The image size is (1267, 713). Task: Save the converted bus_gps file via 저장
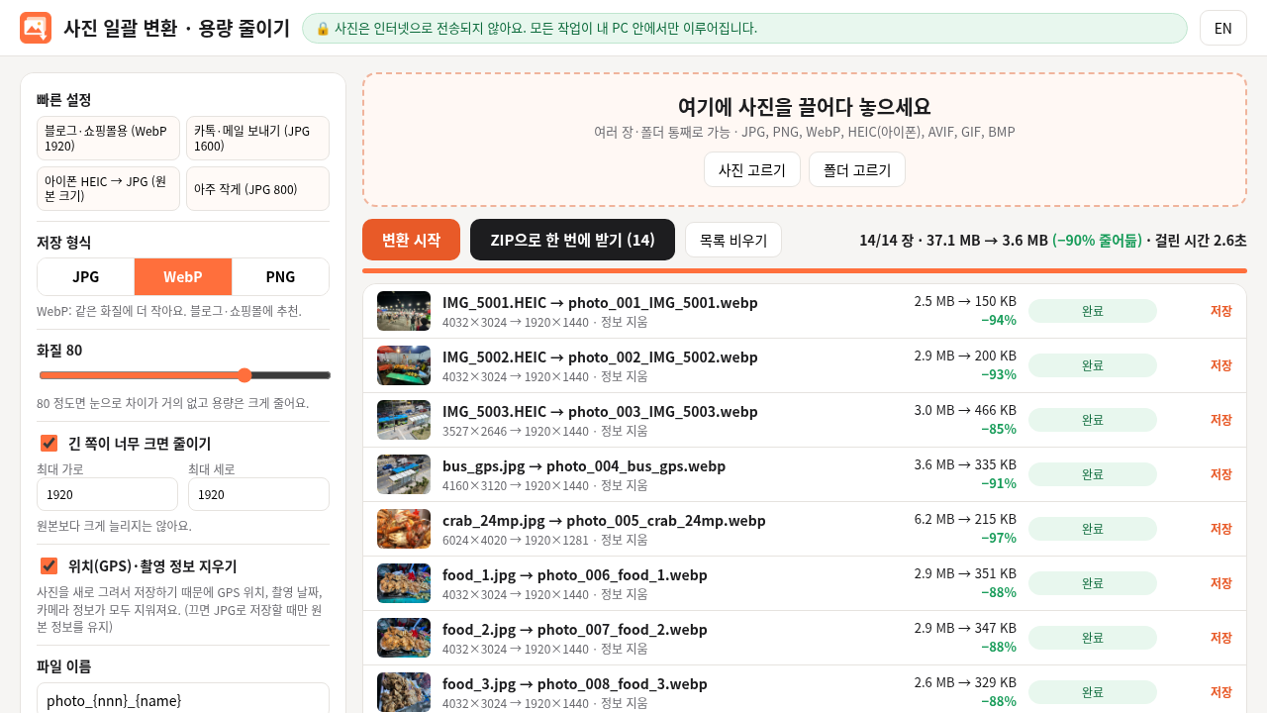[x=1221, y=474]
